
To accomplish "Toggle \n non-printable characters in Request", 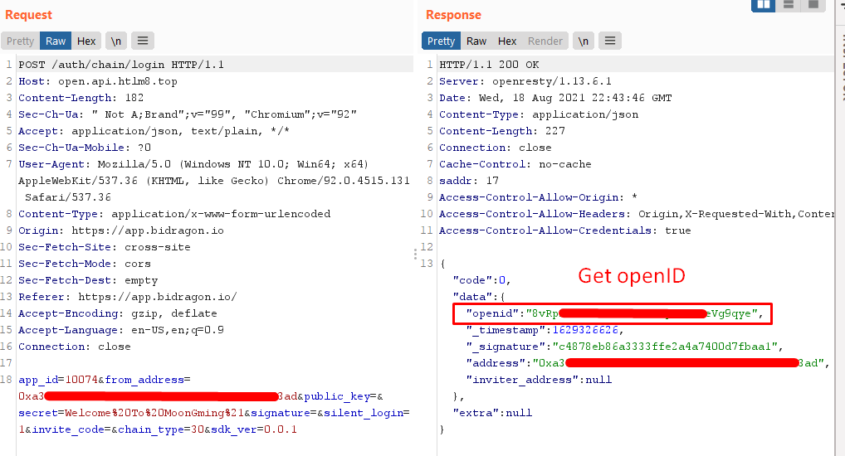I will (116, 41).
